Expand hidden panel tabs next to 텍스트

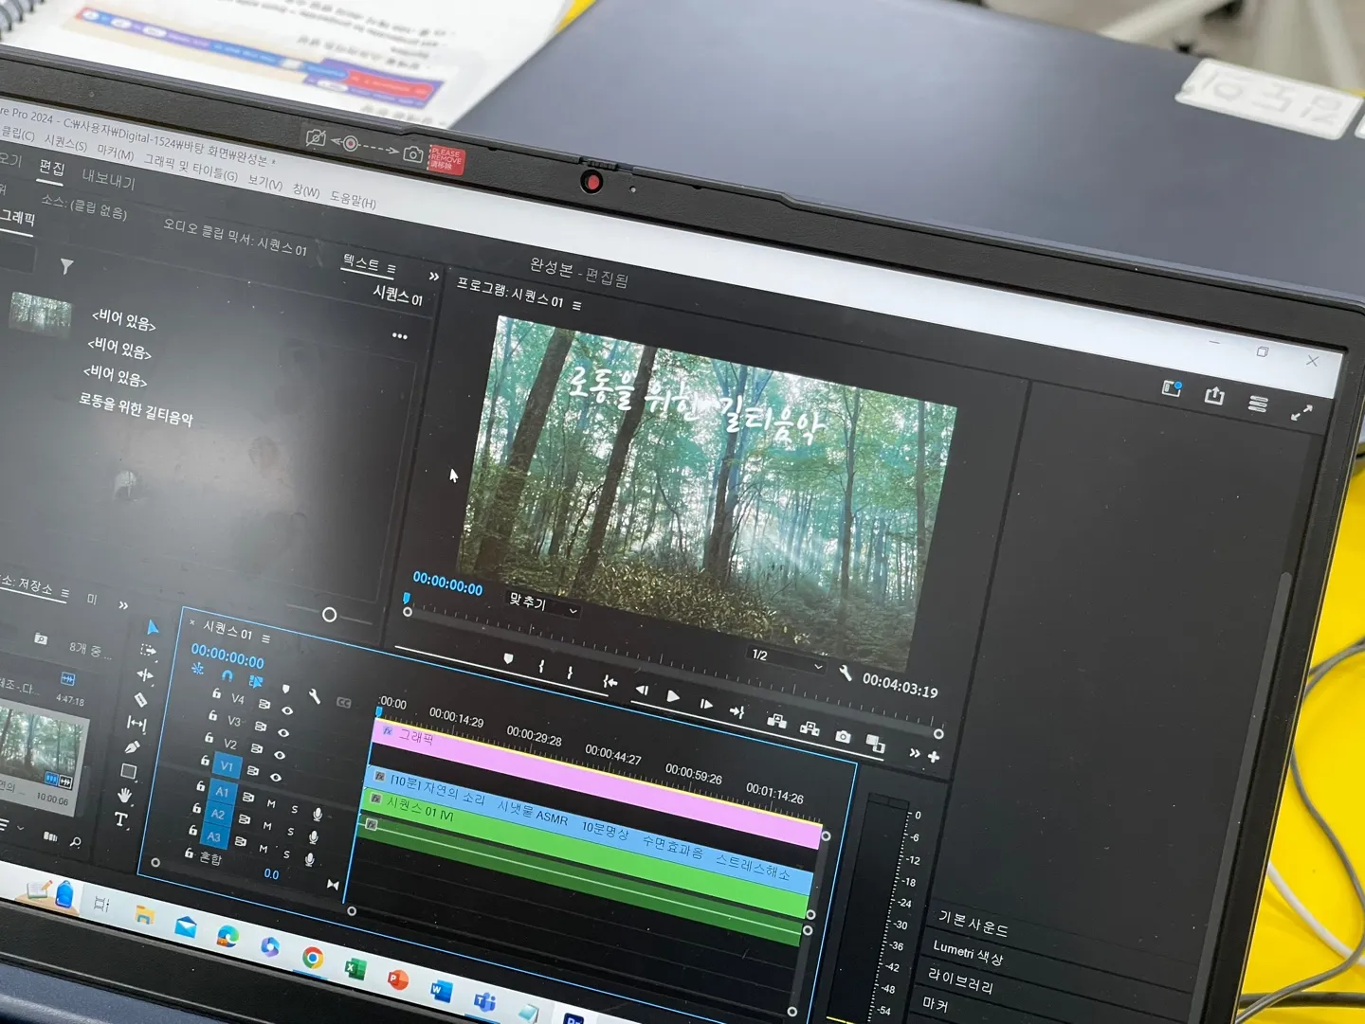tap(434, 277)
